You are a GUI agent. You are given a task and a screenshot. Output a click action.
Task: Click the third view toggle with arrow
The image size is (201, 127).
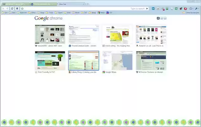point(165,18)
